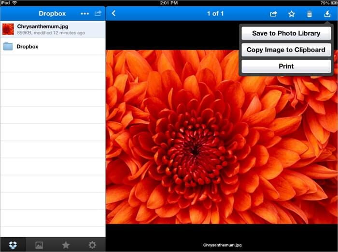The height and width of the screenshot is (252, 338).
Task: Go back using the left chevron arrow
Action: [113, 13]
